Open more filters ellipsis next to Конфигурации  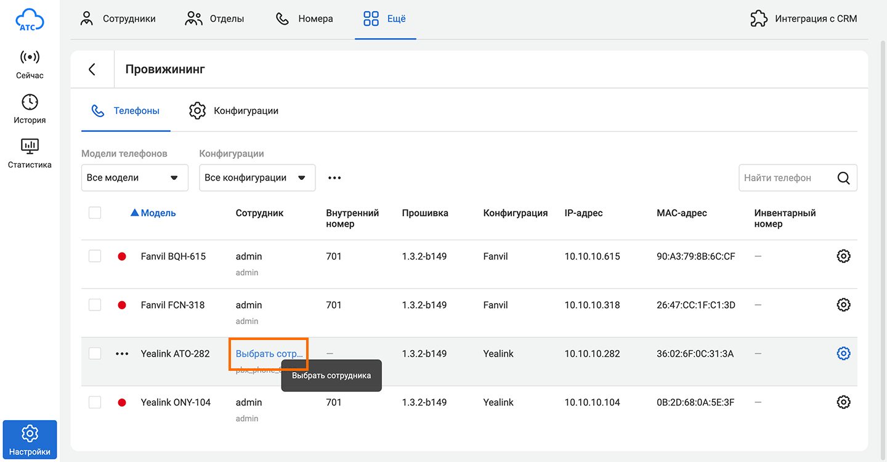(334, 178)
